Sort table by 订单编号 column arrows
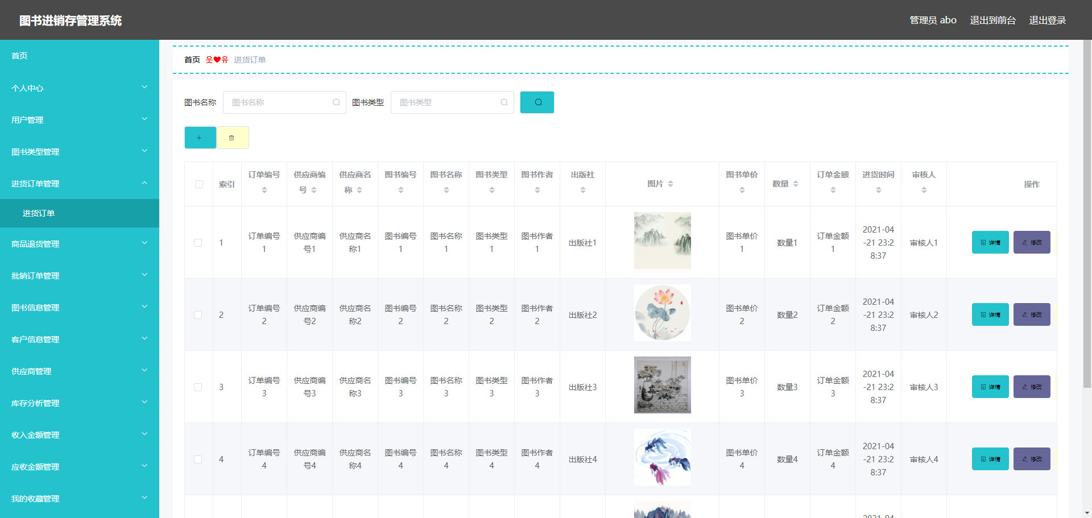 264,190
